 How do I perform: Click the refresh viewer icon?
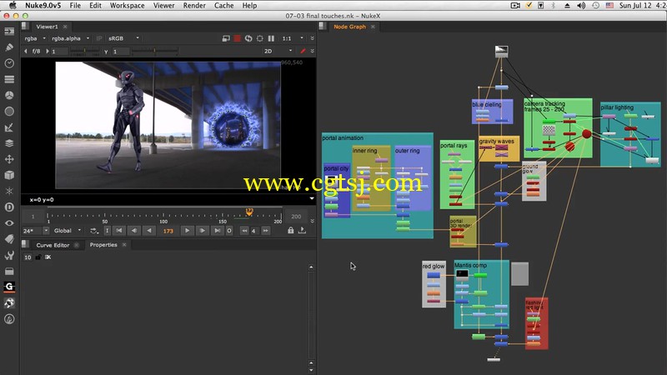coord(248,38)
